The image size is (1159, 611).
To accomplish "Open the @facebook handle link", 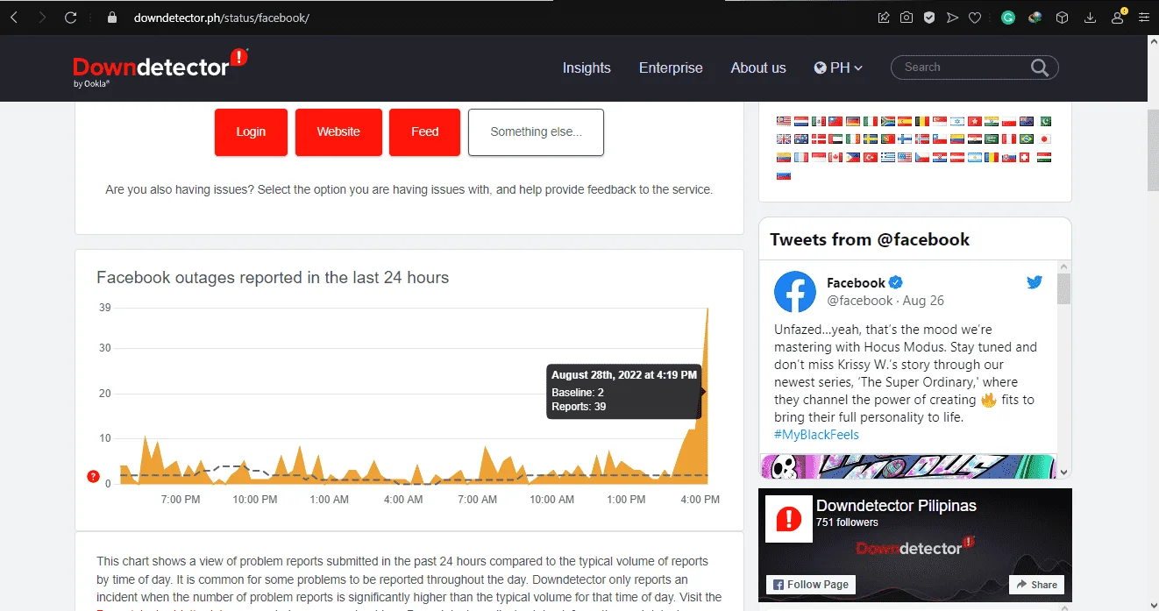I will tap(859, 301).
